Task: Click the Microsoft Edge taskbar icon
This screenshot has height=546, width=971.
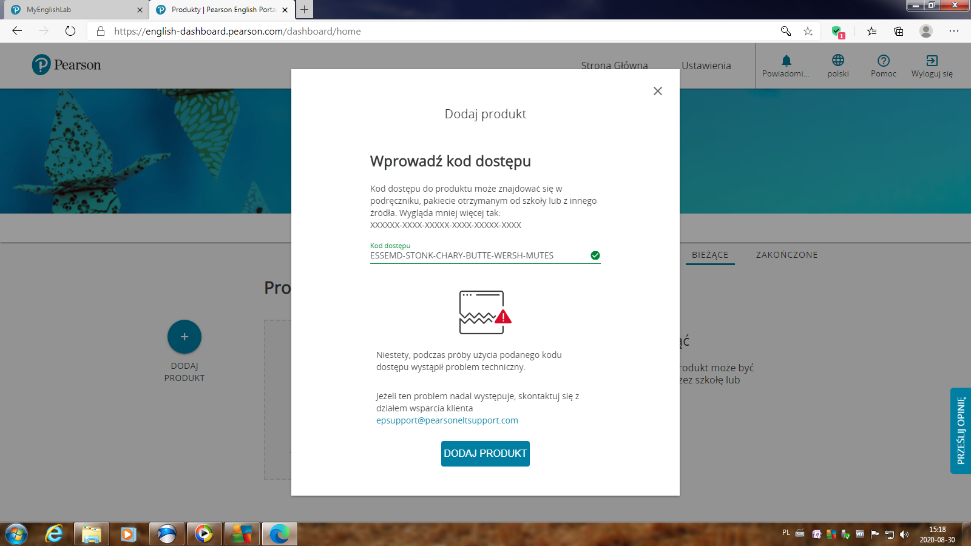Action: point(279,534)
